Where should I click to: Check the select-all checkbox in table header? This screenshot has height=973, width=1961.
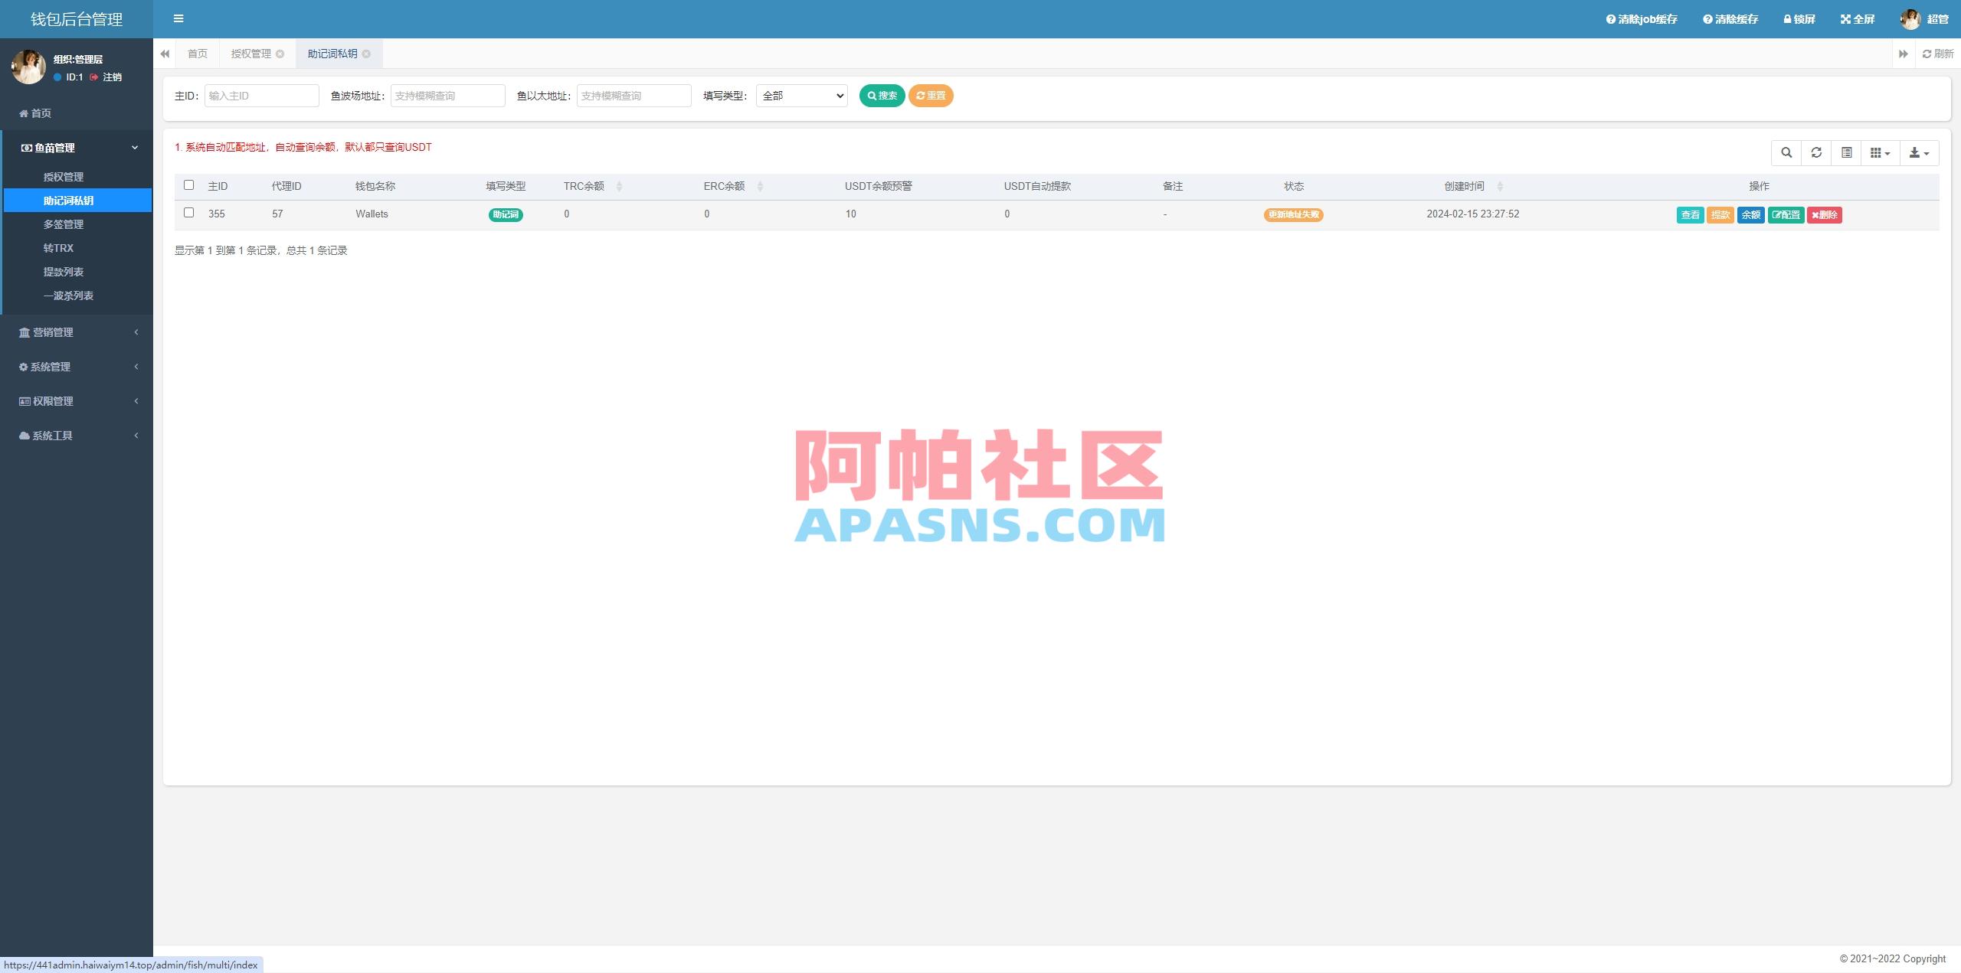[x=189, y=185]
